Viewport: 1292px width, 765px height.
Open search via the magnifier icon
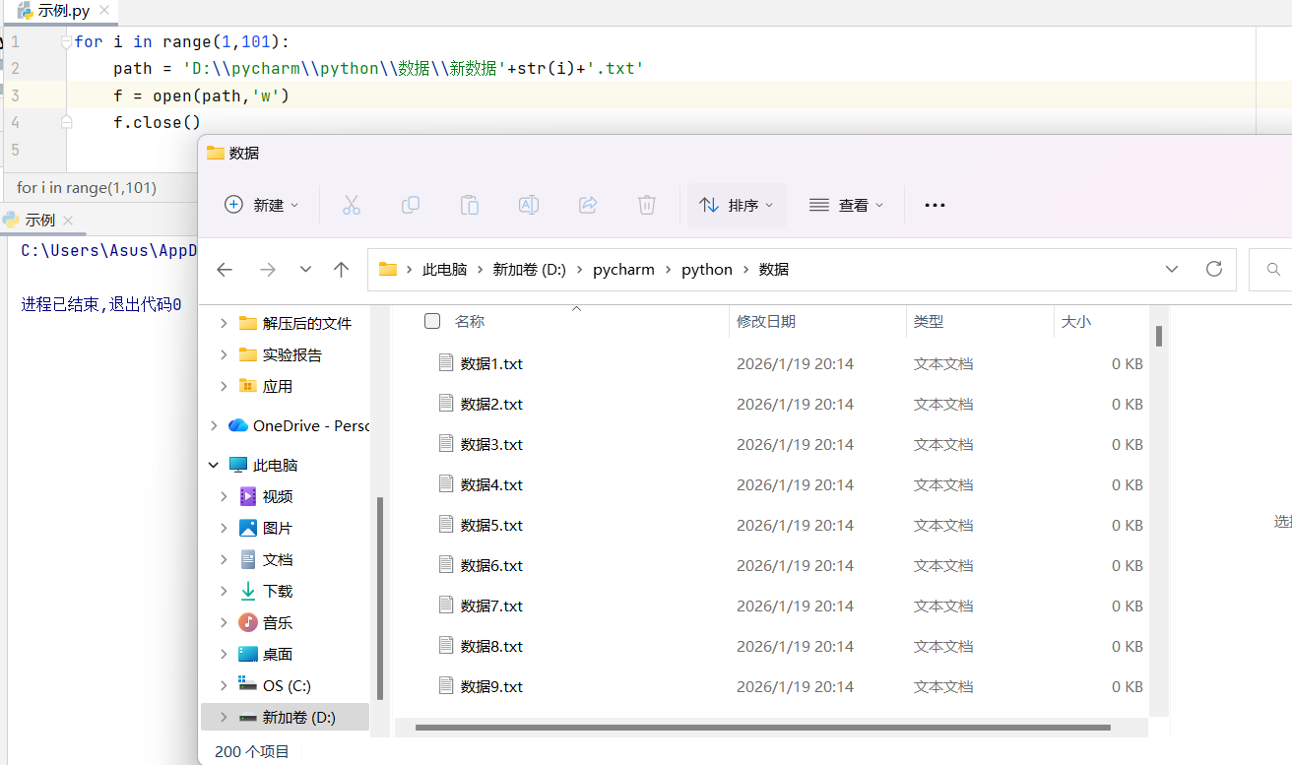[x=1273, y=269]
